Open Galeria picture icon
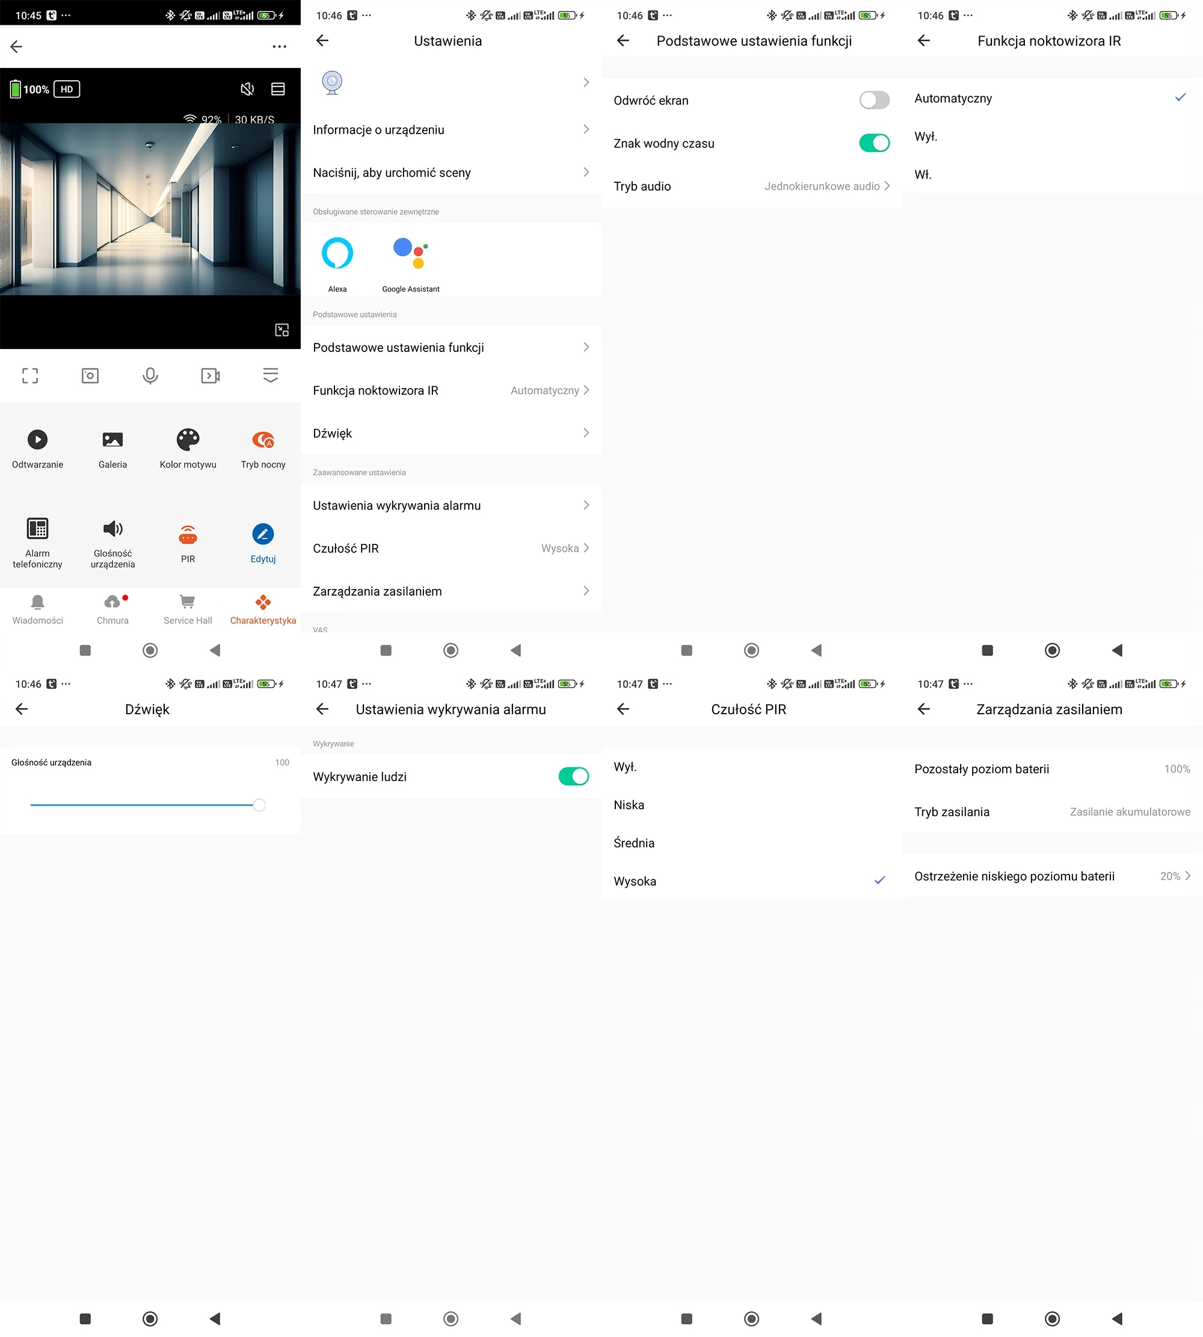Screen dimensions: 1203x1337 point(112,440)
